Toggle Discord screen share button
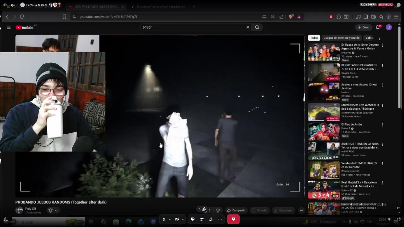The width and height of the screenshot is (404, 227). click(x=193, y=219)
